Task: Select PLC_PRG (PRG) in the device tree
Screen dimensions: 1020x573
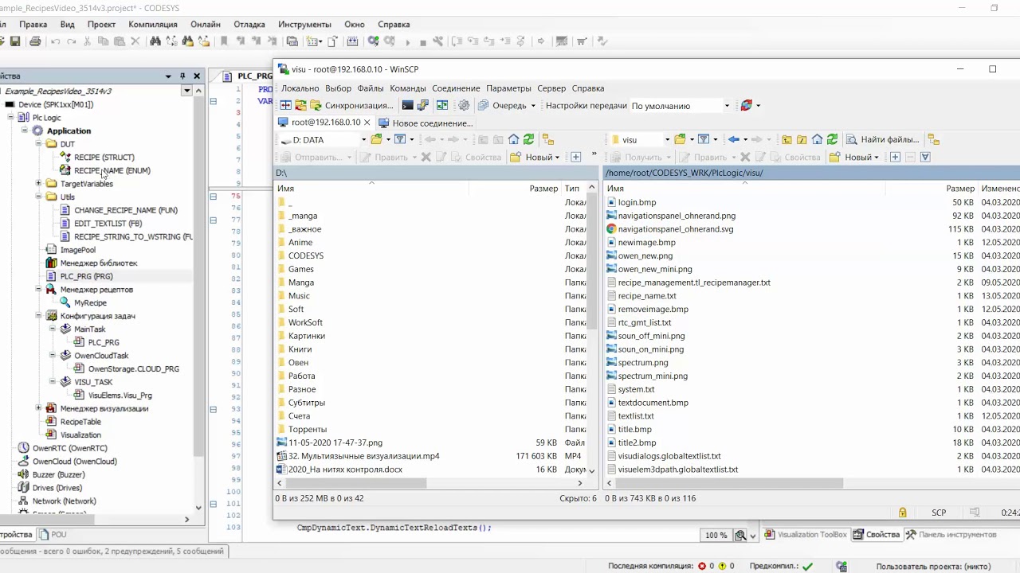Action: coord(86,276)
